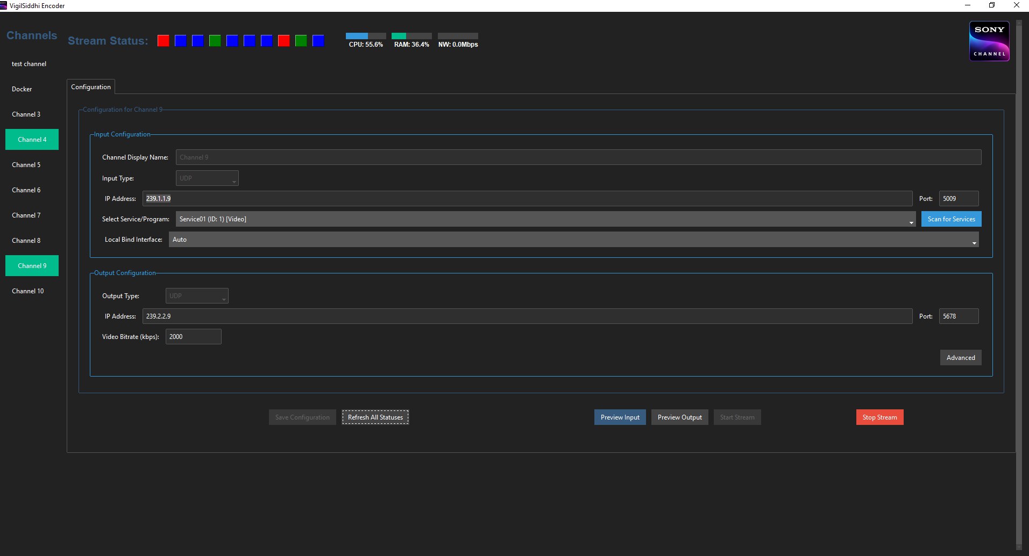Click the CPU usage bar

pos(365,35)
